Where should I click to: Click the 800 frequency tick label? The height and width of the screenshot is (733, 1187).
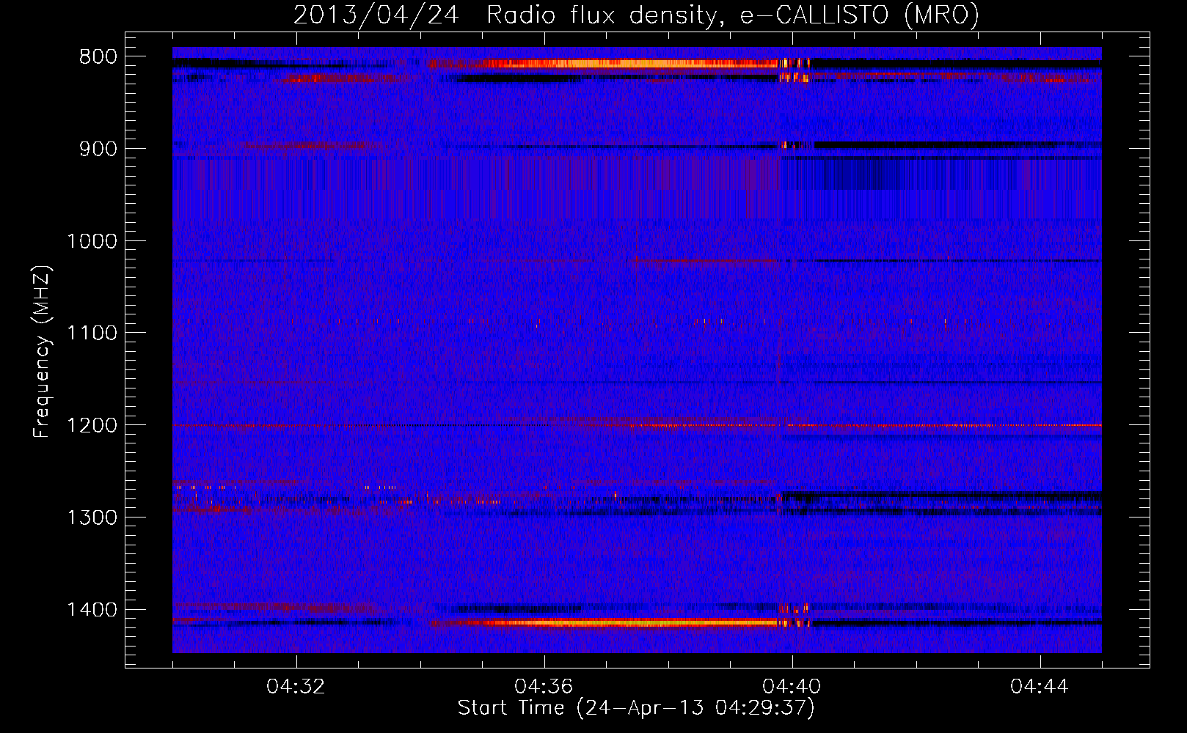(98, 57)
